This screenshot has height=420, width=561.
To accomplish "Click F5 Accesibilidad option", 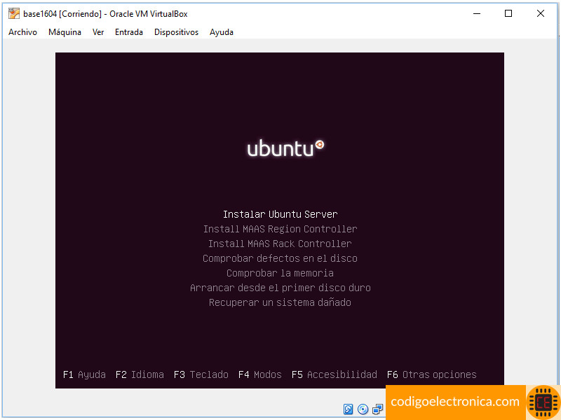I will click(x=334, y=374).
